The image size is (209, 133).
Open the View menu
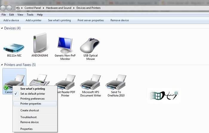(20, 15)
